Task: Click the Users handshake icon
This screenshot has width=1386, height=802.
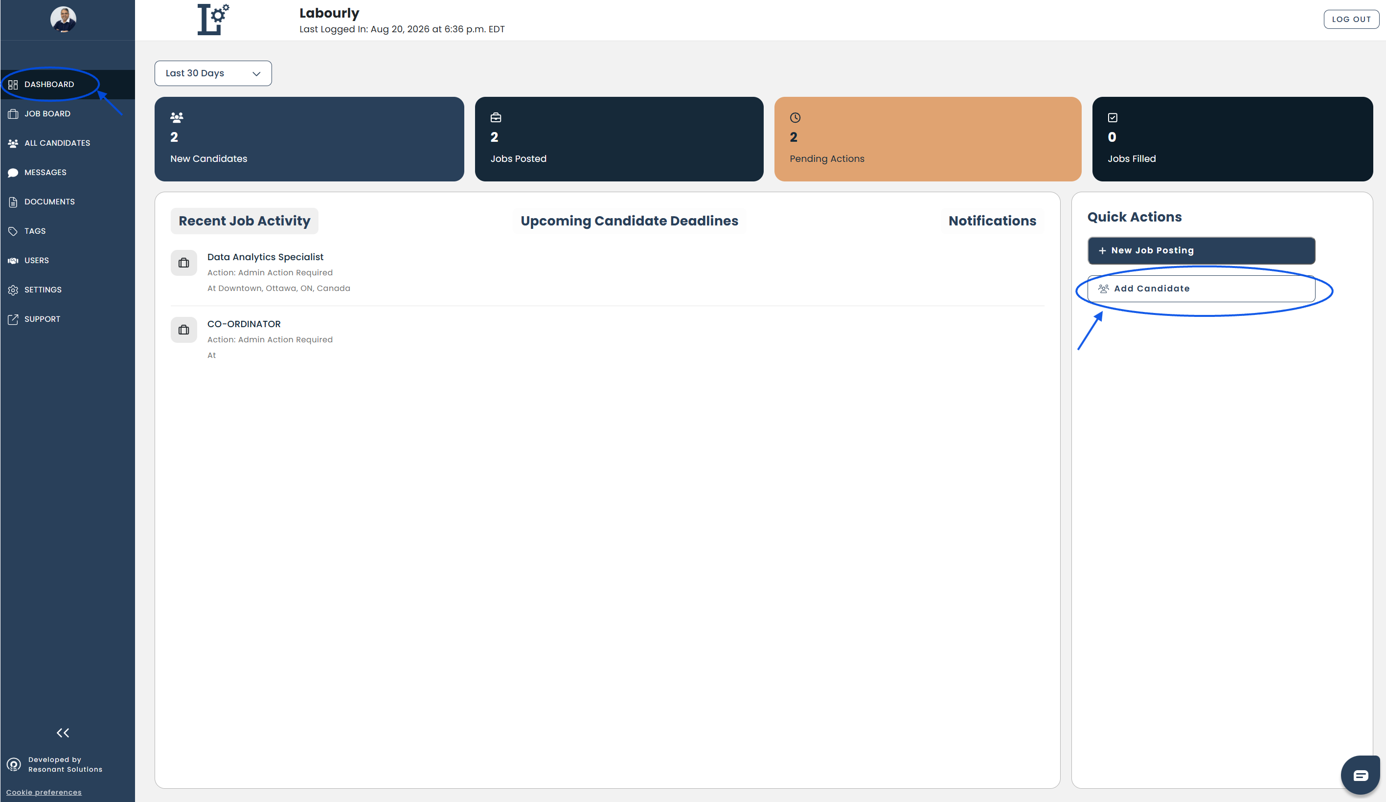Action: (13, 261)
